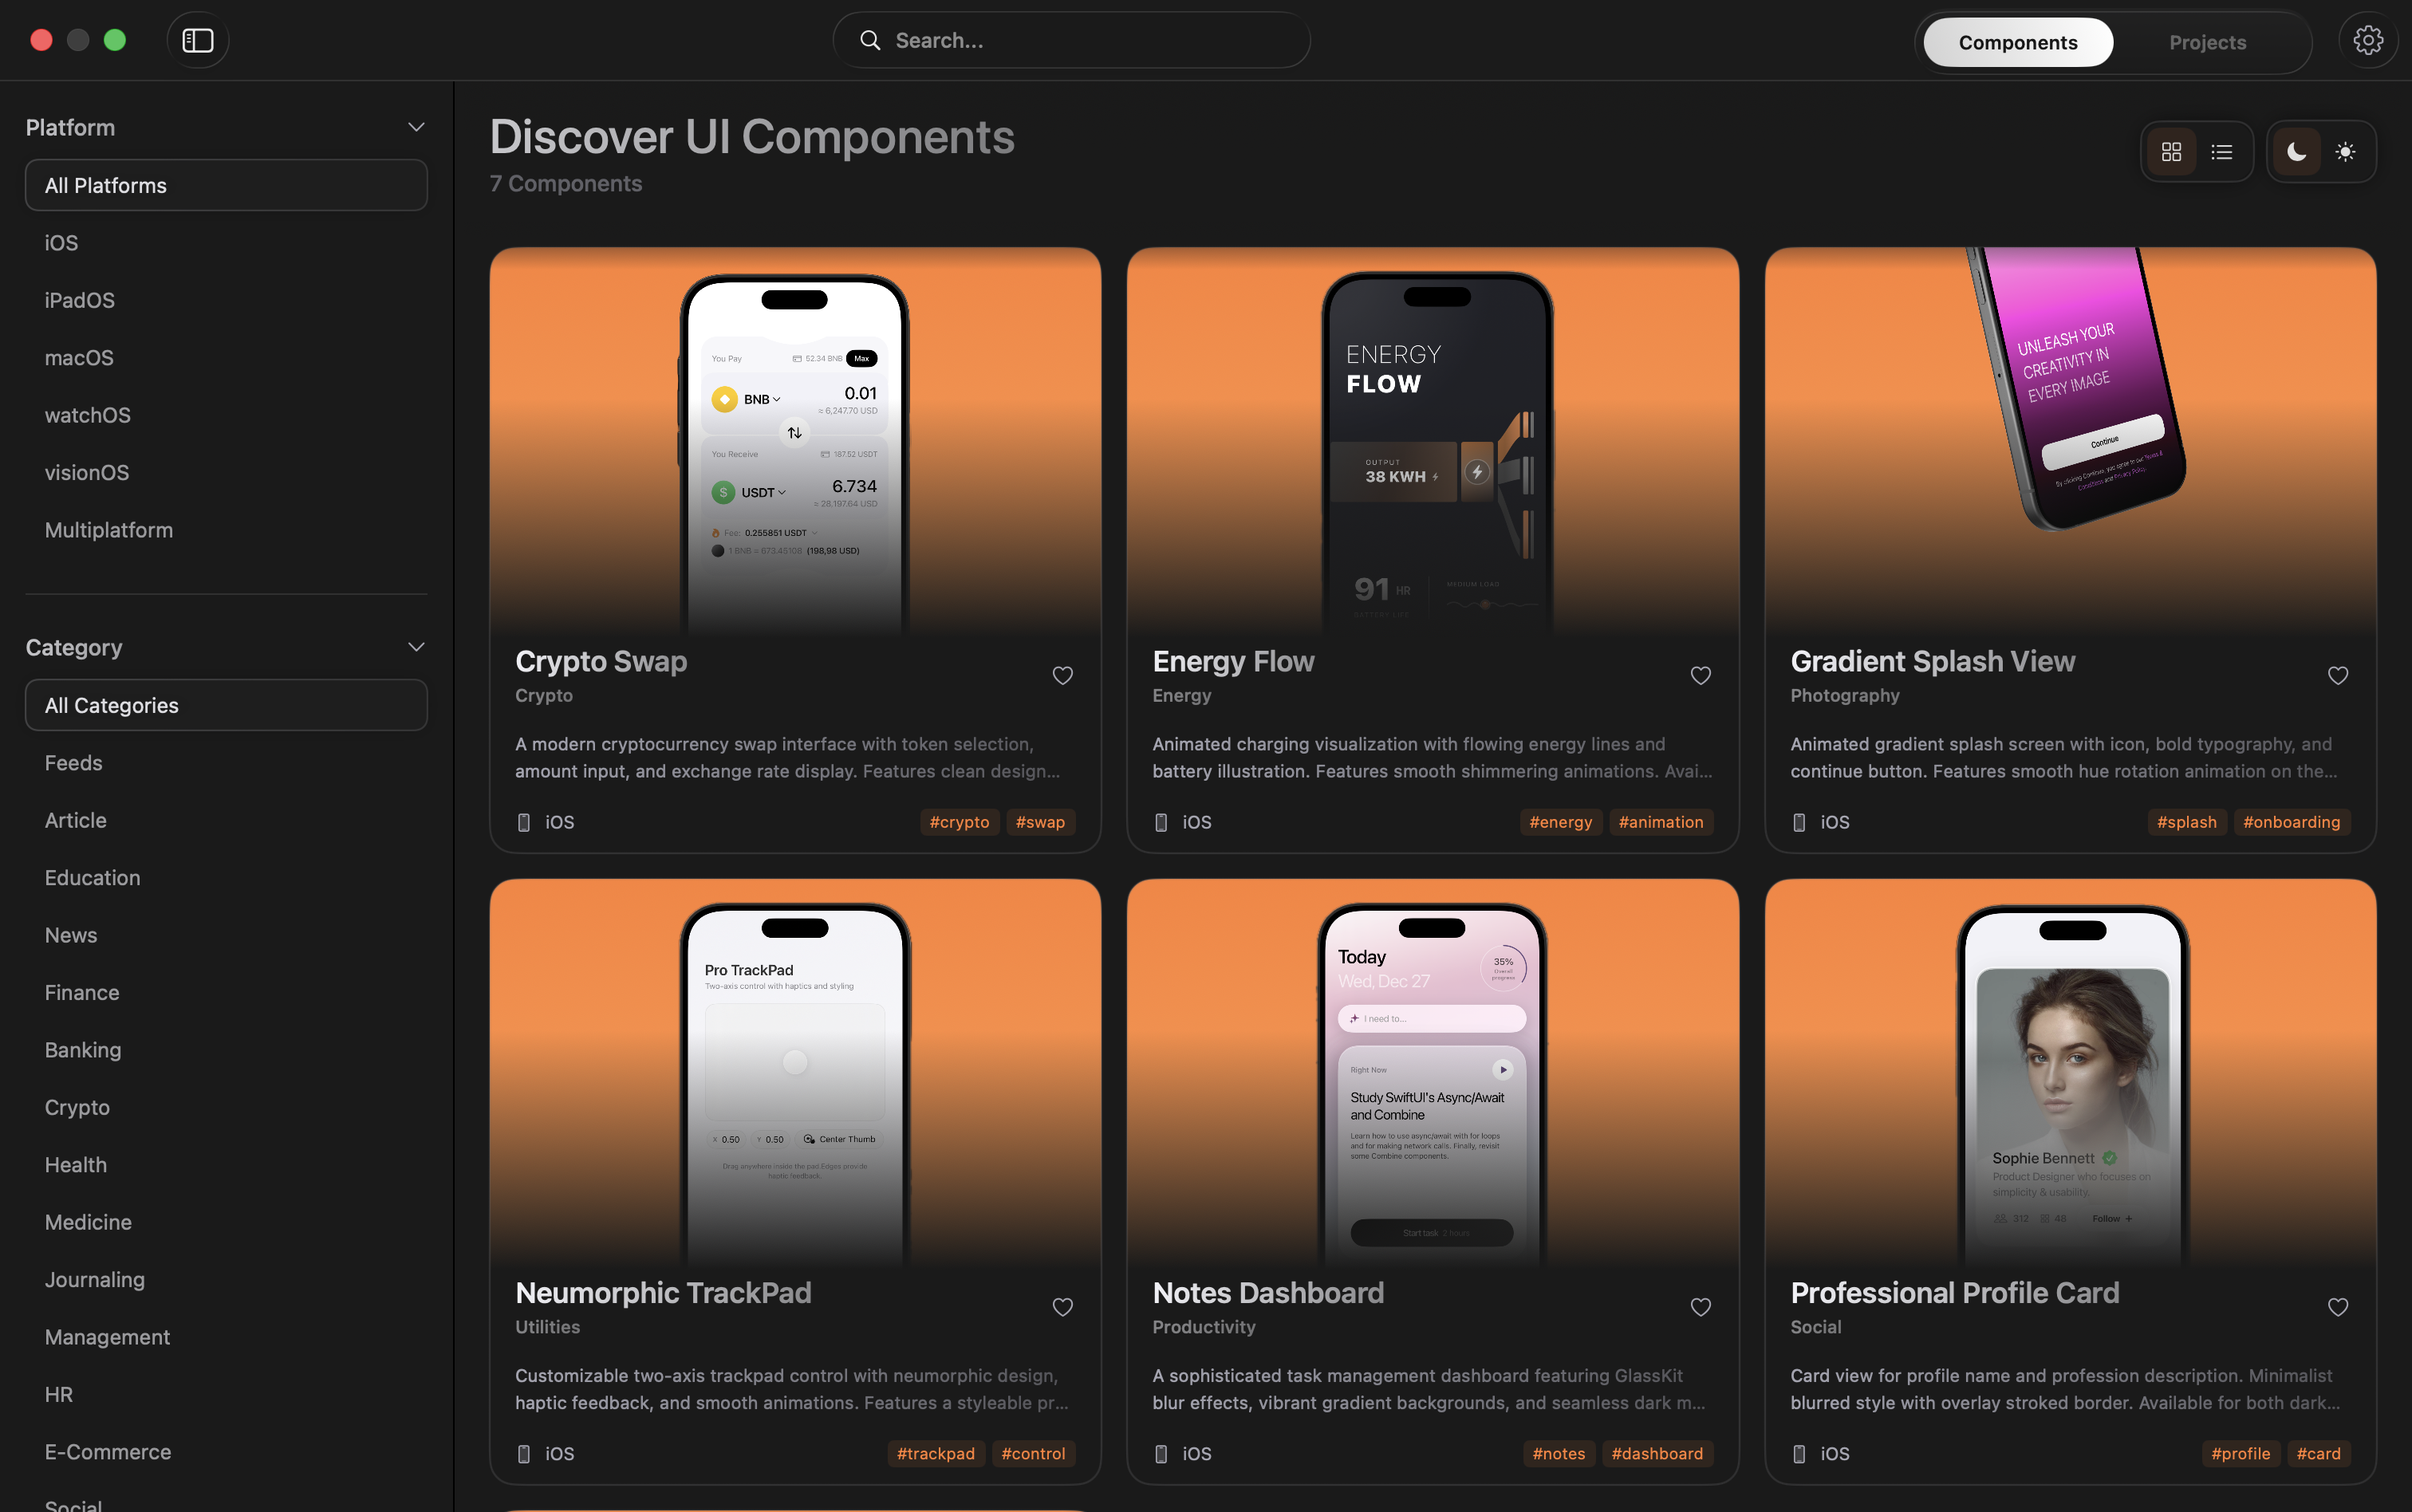
Task: Select the Components tab
Action: coord(2018,42)
